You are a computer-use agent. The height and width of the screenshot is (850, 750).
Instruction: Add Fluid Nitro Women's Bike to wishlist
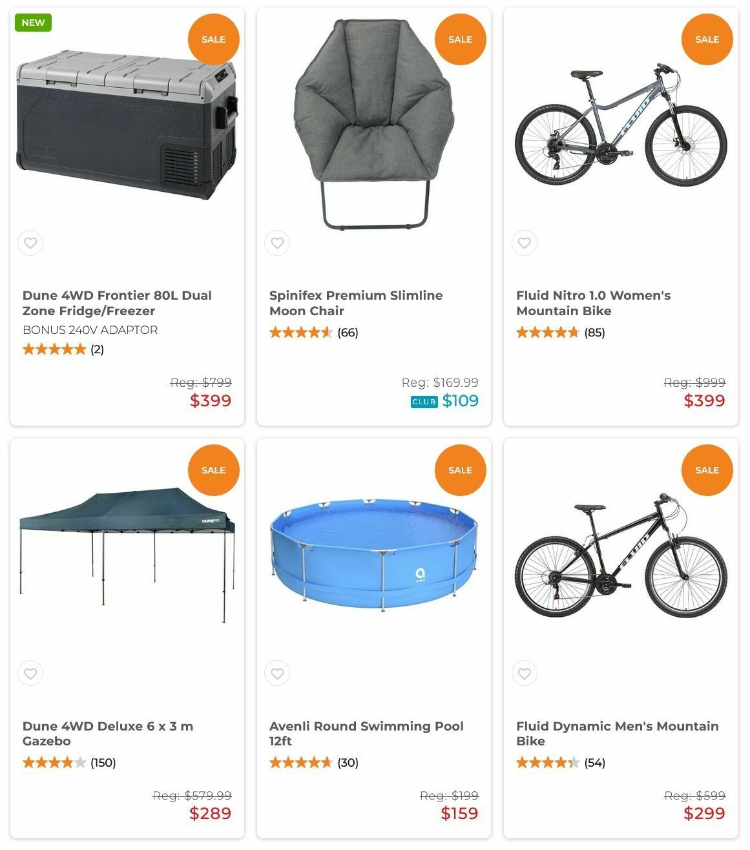[525, 244]
